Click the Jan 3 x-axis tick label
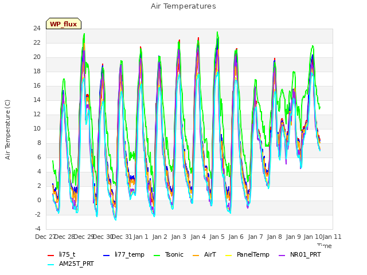This screenshot has height=275, width=367. pos(178,237)
